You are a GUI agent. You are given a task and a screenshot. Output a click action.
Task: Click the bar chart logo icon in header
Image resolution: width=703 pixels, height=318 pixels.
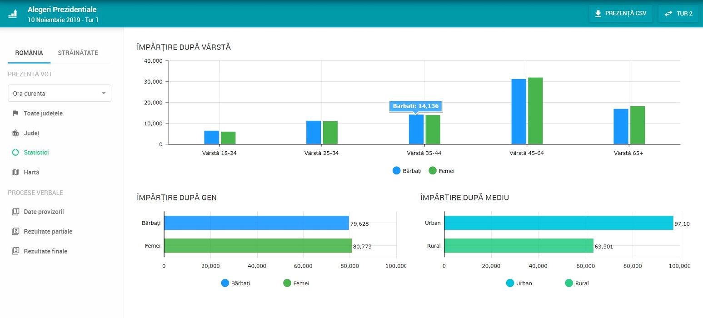13,13
